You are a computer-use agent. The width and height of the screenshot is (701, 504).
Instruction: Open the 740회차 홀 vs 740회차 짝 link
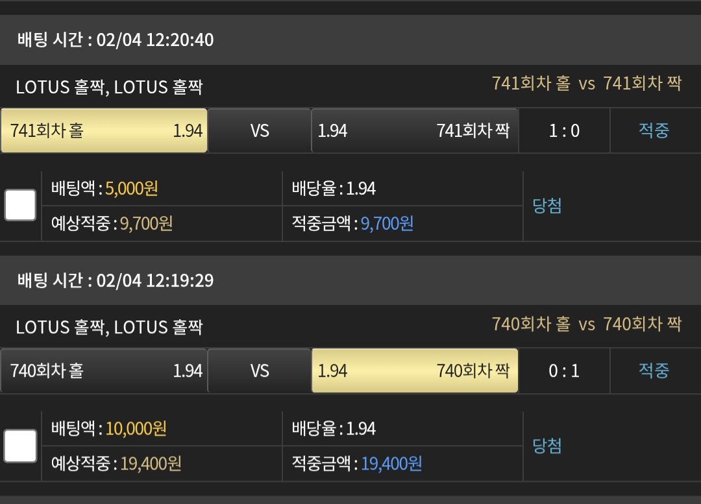click(x=587, y=324)
